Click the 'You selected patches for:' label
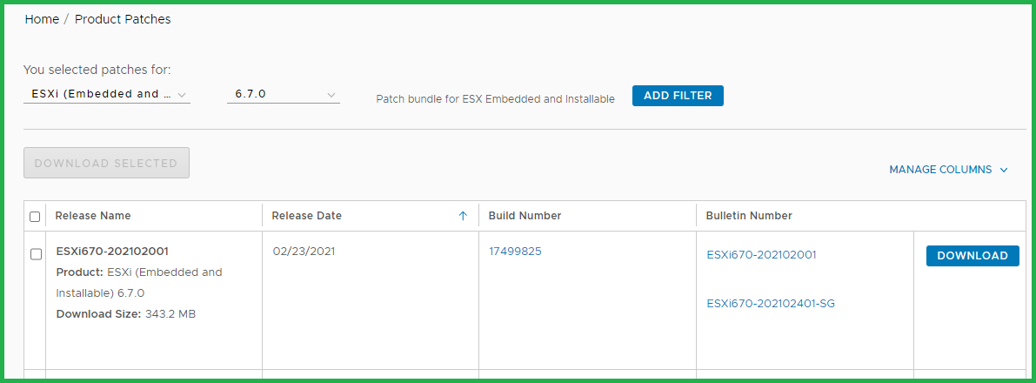The height and width of the screenshot is (383, 1036). [x=97, y=70]
